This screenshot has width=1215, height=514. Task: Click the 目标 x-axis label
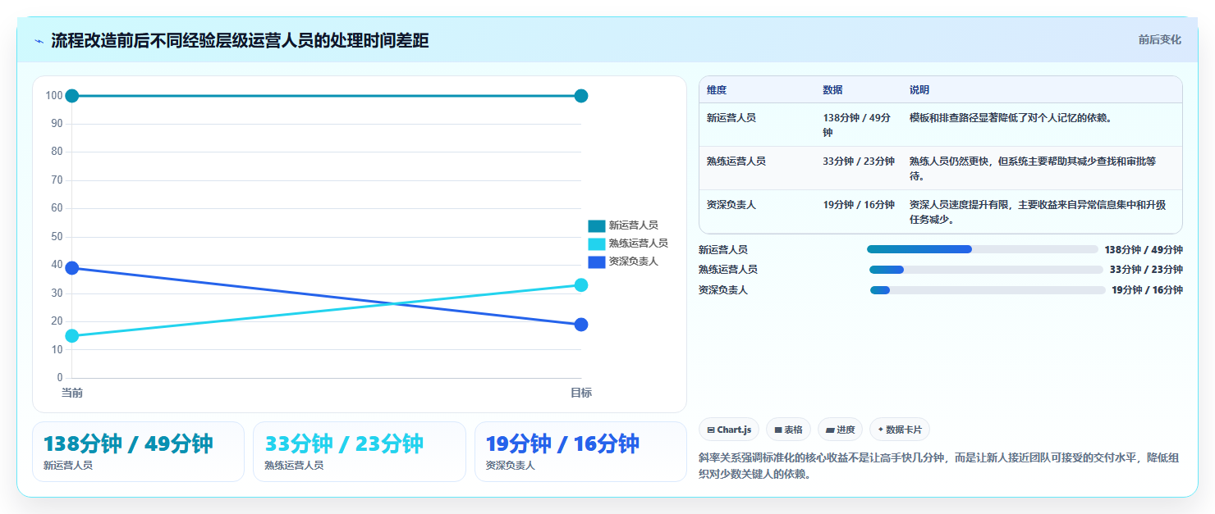(581, 393)
